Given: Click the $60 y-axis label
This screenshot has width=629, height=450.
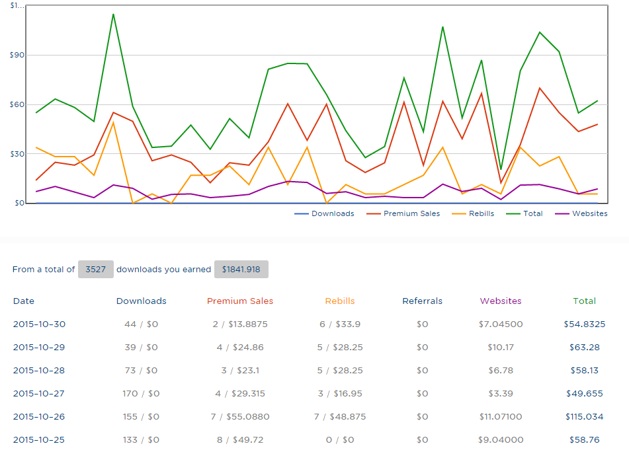Looking at the screenshot, I should [x=17, y=104].
